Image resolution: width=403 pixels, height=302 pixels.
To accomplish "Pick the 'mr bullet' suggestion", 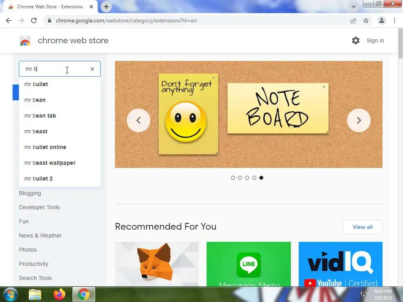I will click(x=60, y=84).
